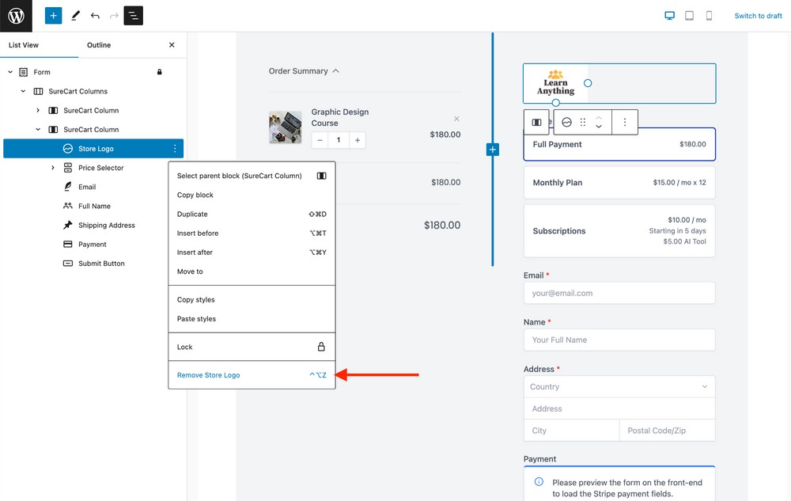Switch to mobile preview icon
This screenshot has width=791, height=501.
pyautogui.click(x=709, y=16)
